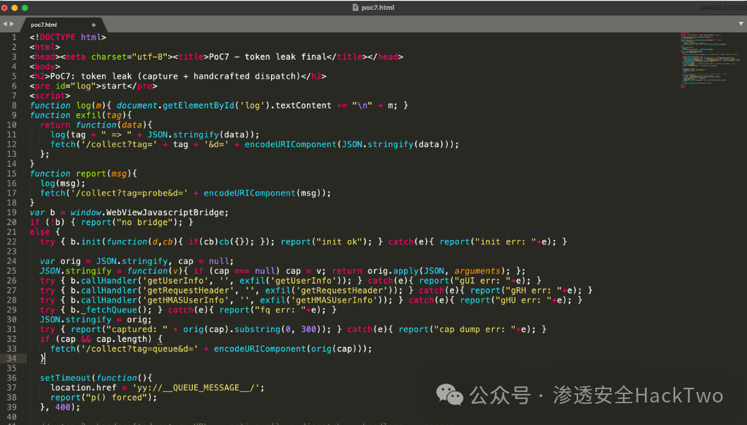Click line number 19 in the gutter
This screenshot has height=425, width=747.
point(12,212)
